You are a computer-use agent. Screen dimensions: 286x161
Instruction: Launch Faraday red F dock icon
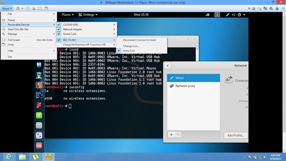point(39,105)
